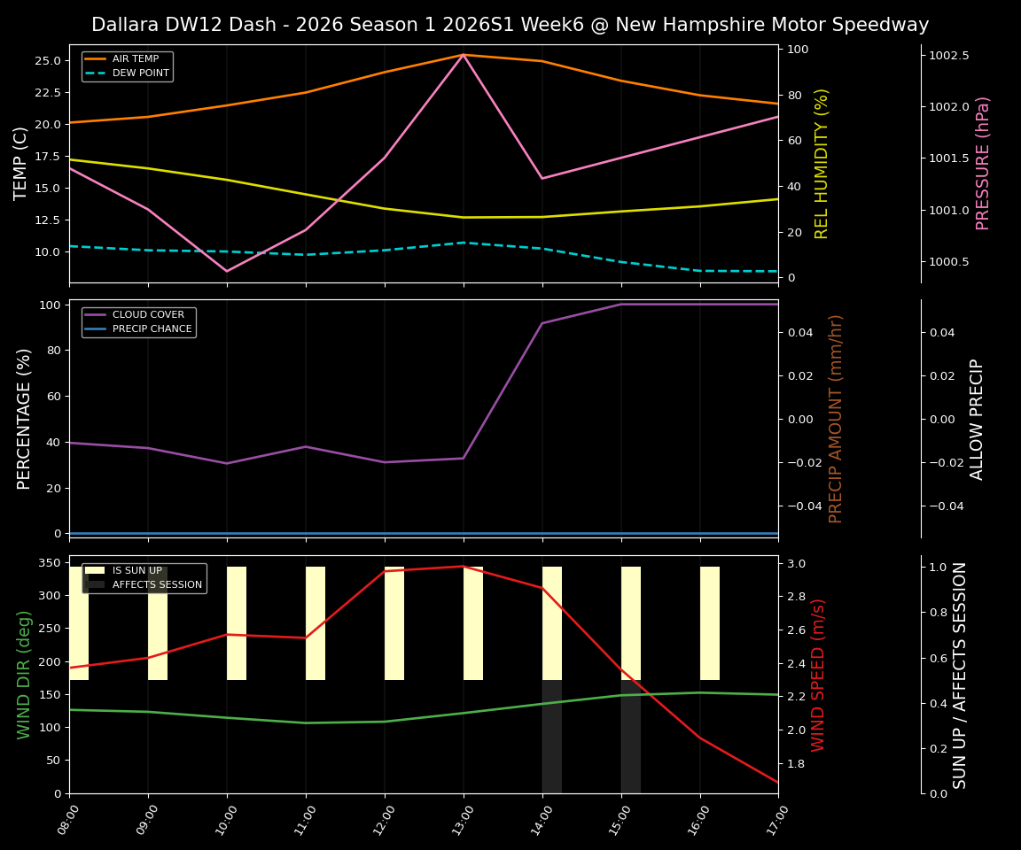Click the peak of the red WIND SPEED curve
The width and height of the screenshot is (1021, 850).
click(462, 566)
